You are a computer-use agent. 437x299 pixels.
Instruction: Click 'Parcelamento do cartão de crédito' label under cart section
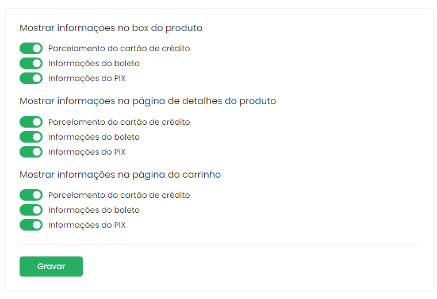119,195
